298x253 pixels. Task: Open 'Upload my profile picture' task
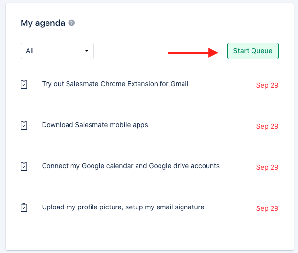point(123,207)
